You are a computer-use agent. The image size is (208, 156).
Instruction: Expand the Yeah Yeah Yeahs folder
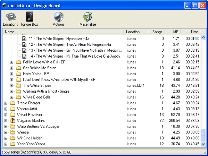[6, 144]
